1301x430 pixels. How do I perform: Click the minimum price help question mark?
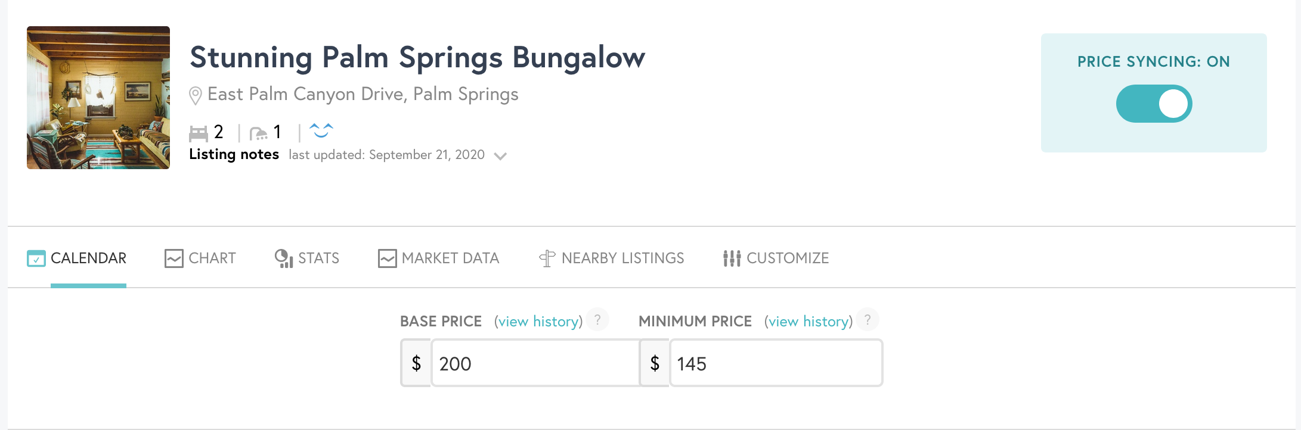868,320
